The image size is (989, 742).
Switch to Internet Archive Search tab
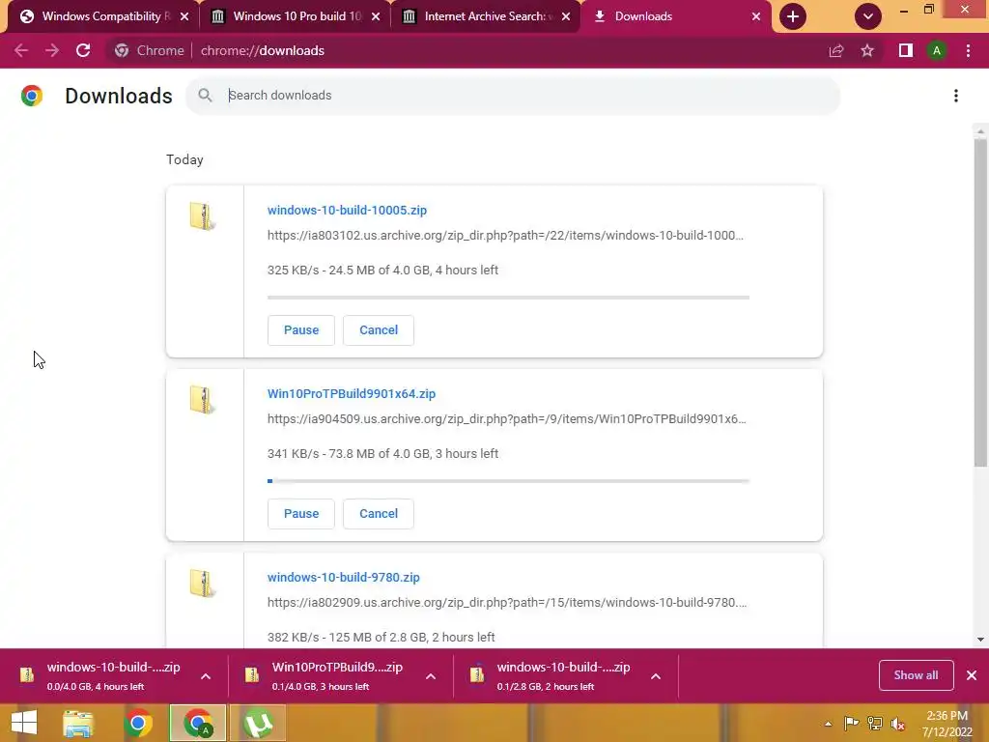tap(486, 16)
